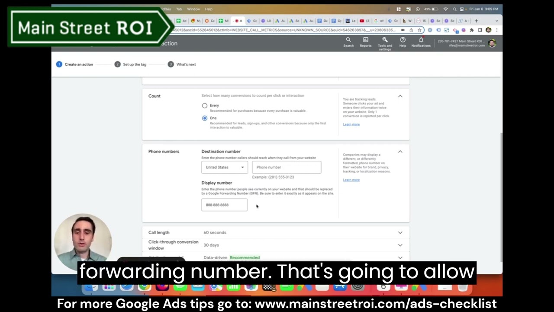Image resolution: width=554 pixels, height=312 pixels.
Task: Go to step 2 Set up the tag
Action: (130, 64)
